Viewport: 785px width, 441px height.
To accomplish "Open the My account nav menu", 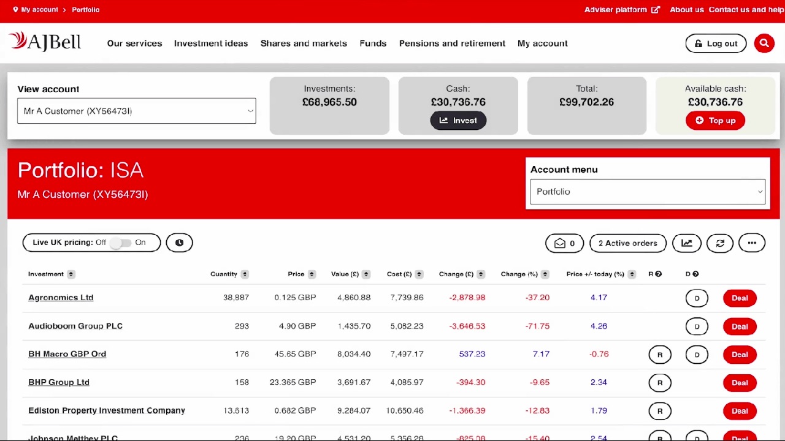I will (542, 43).
